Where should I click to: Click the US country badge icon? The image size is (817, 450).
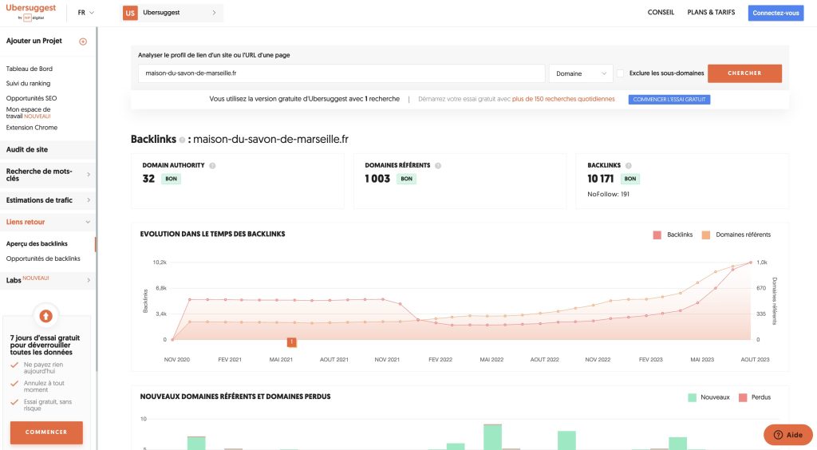coord(130,13)
